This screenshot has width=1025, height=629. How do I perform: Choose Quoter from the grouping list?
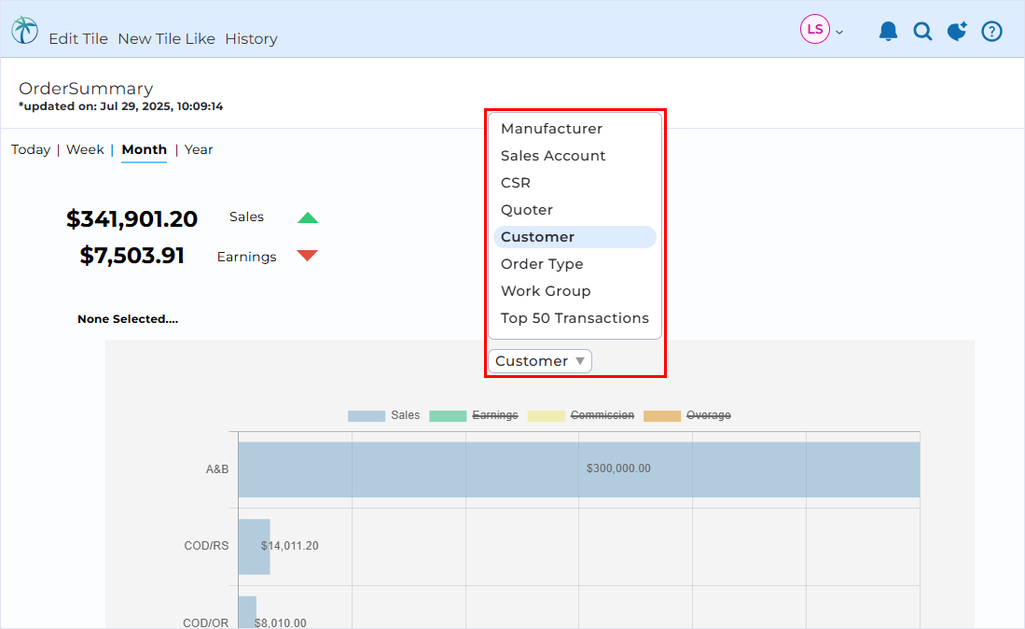(x=575, y=210)
